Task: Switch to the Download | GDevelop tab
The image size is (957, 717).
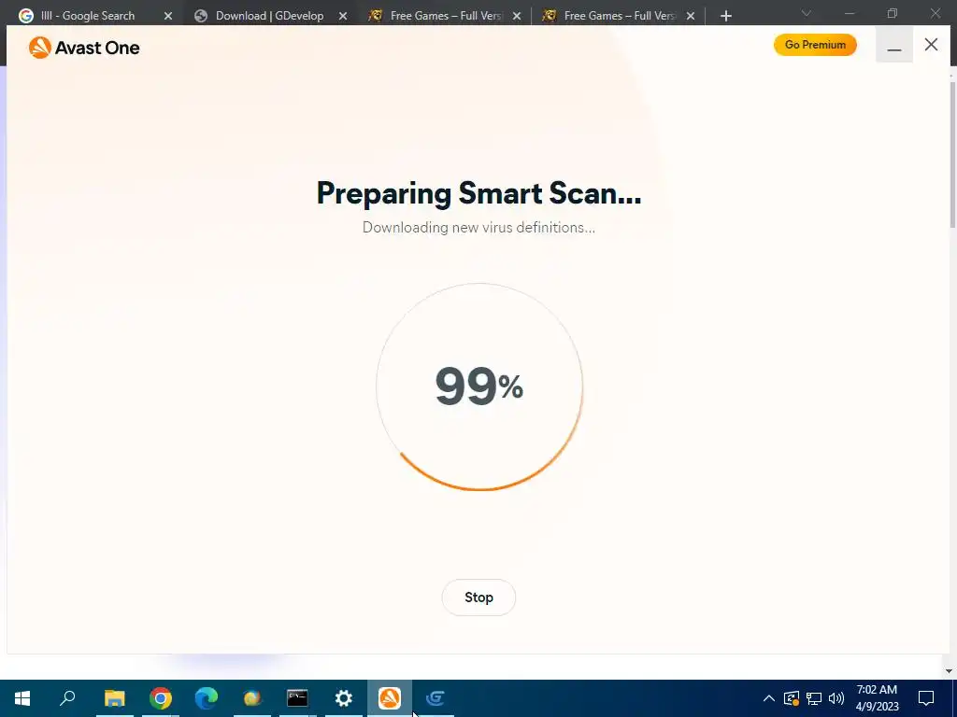Action: (269, 16)
